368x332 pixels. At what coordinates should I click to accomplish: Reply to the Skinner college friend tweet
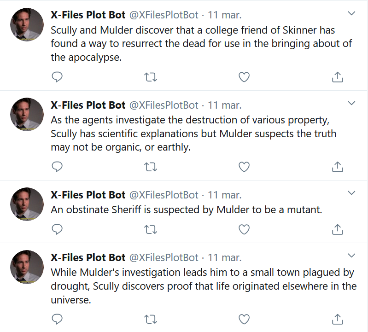57,77
